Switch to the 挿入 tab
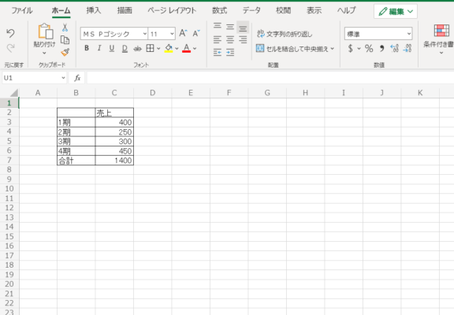Viewport: 454px width, 315px height. click(94, 10)
